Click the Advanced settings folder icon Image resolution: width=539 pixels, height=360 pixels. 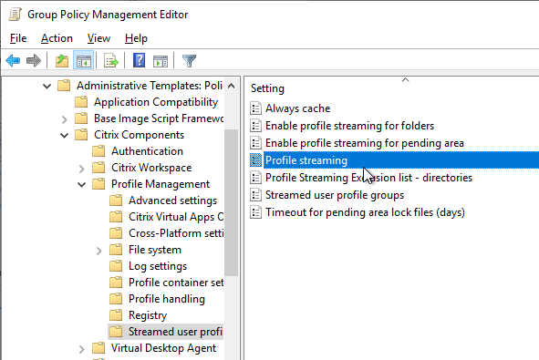pos(116,201)
